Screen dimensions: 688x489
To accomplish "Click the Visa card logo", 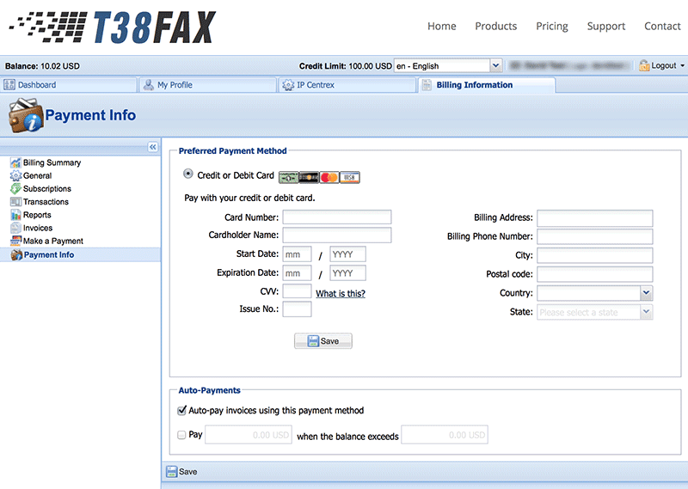I will click(350, 177).
